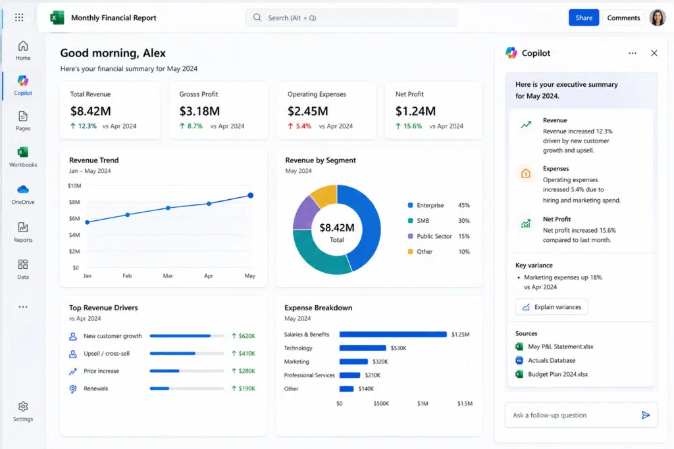This screenshot has width=674, height=449.
Task: Open the user profile avatar
Action: point(658,18)
